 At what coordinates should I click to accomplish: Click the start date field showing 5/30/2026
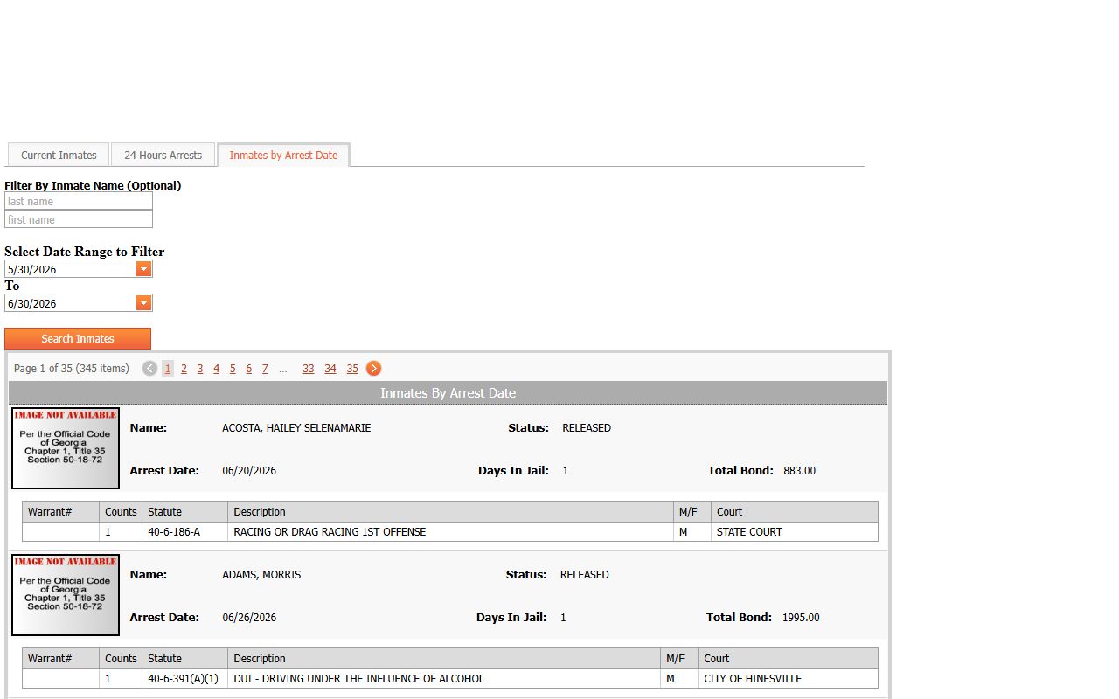click(x=71, y=269)
